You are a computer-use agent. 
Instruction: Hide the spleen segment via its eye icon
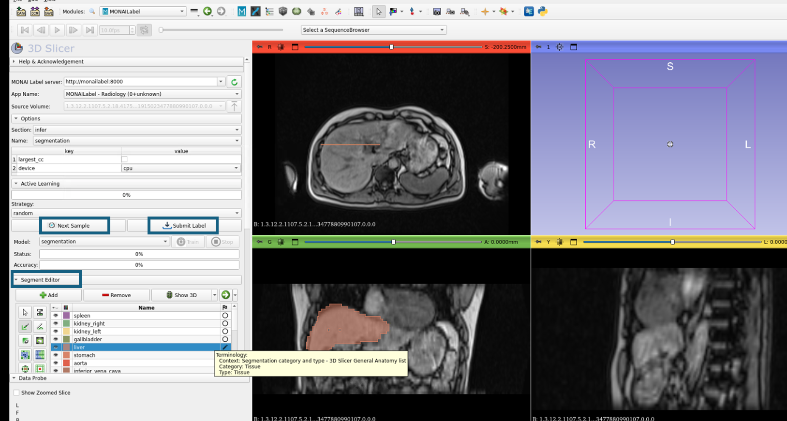(x=56, y=316)
